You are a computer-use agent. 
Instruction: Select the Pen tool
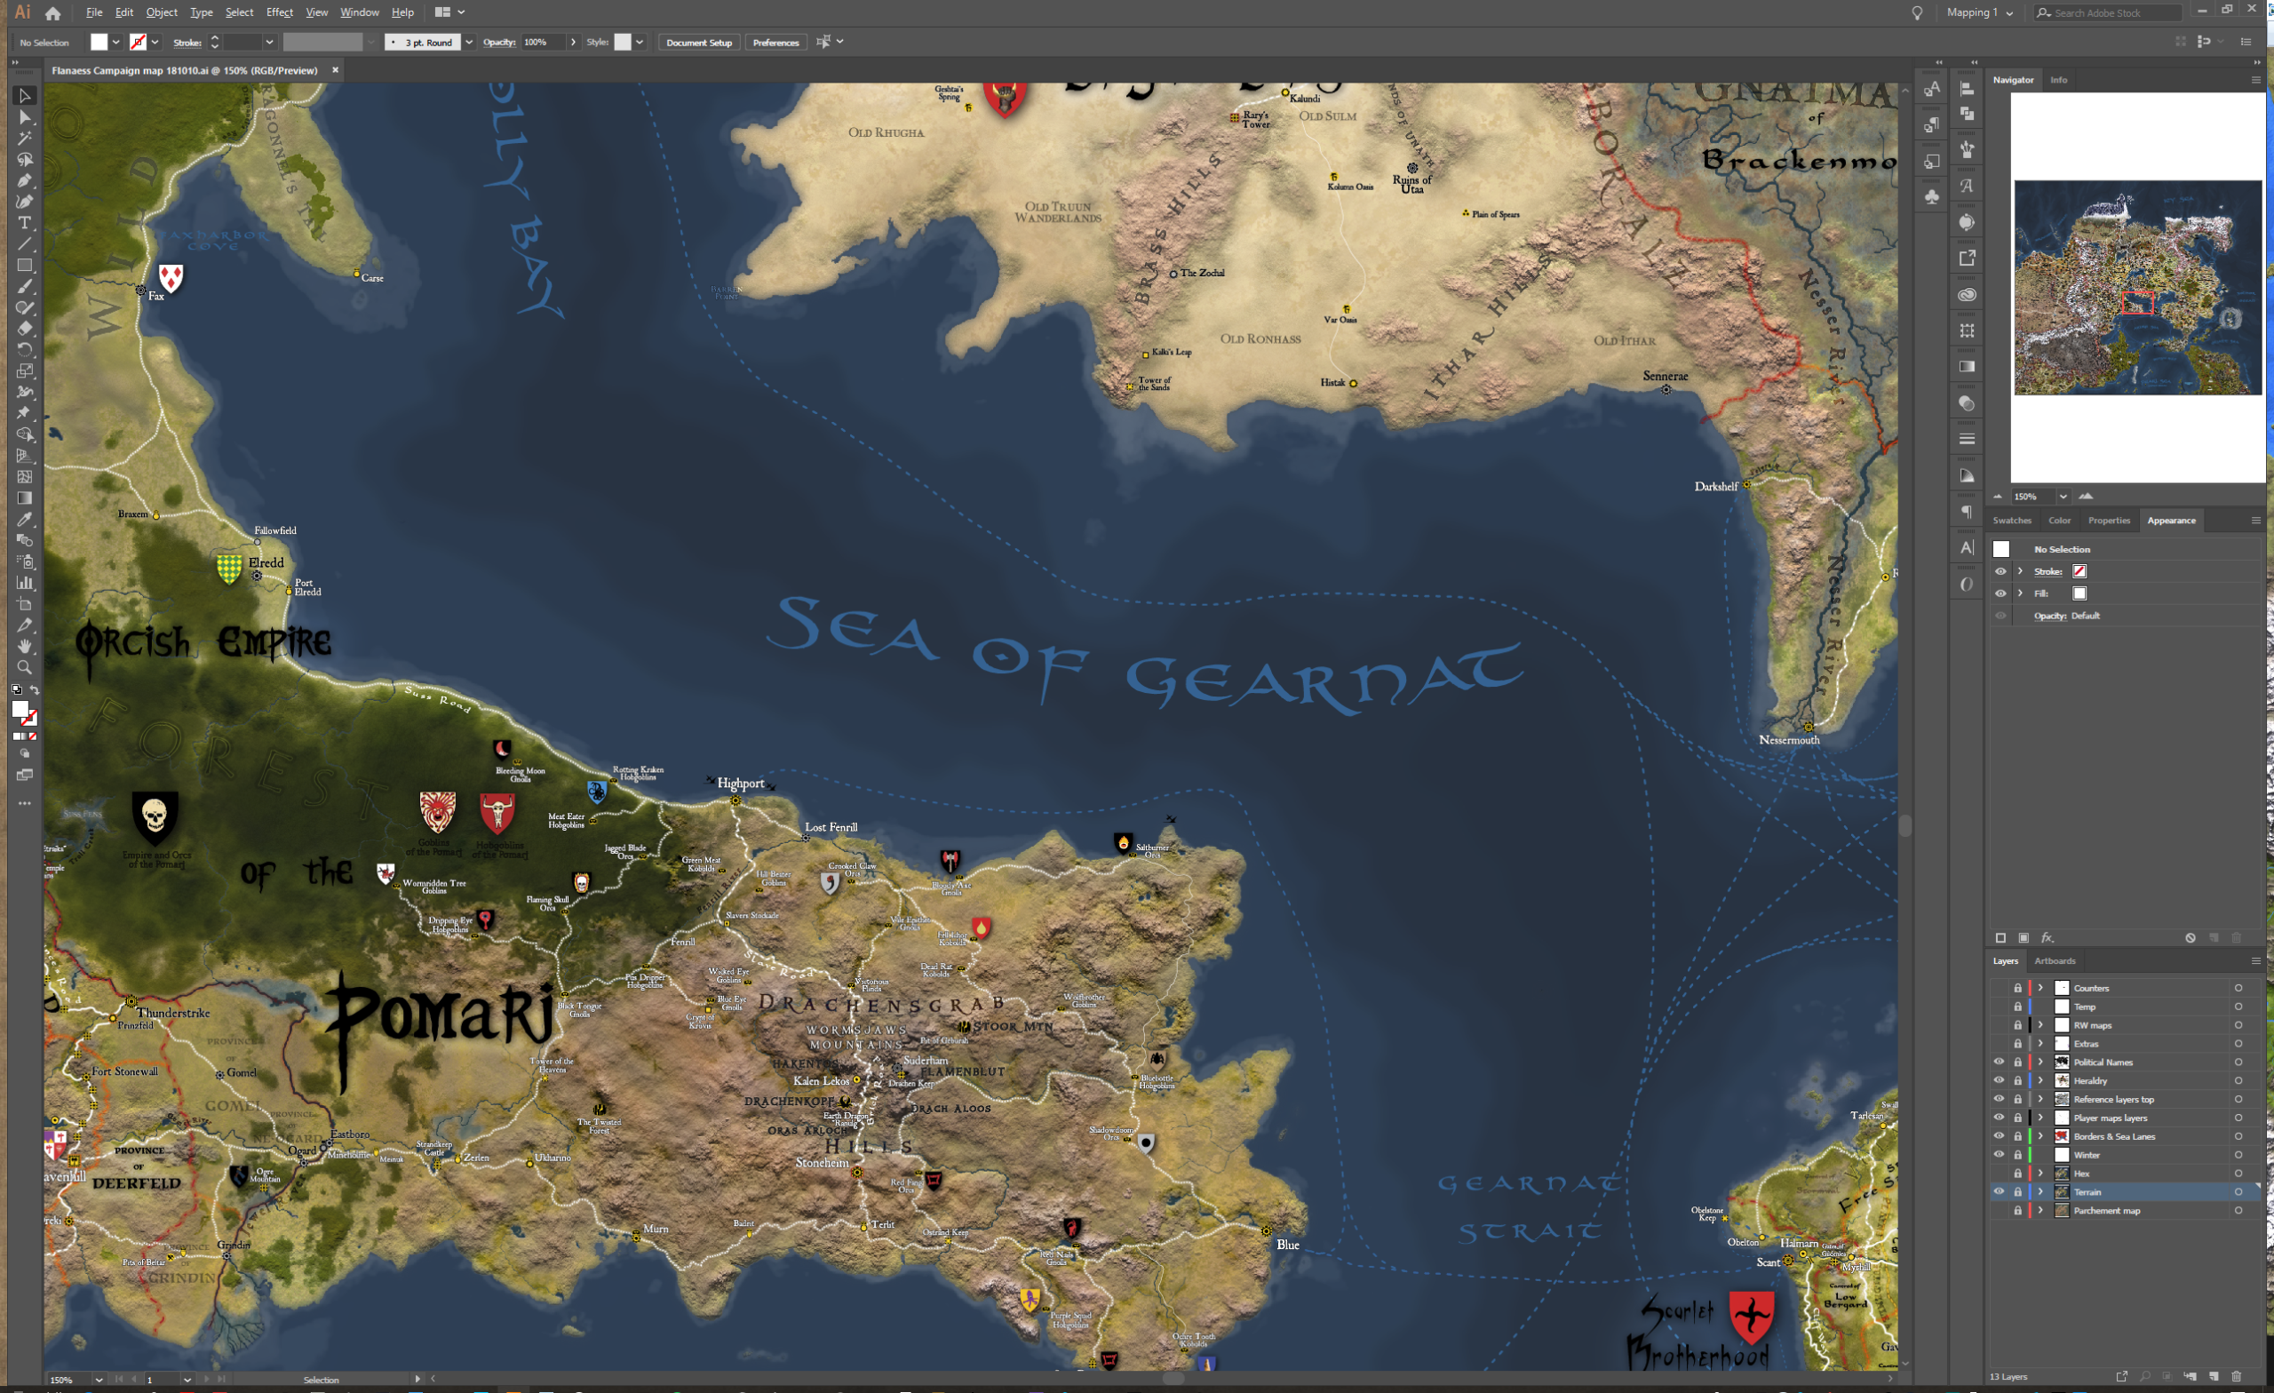click(x=25, y=180)
